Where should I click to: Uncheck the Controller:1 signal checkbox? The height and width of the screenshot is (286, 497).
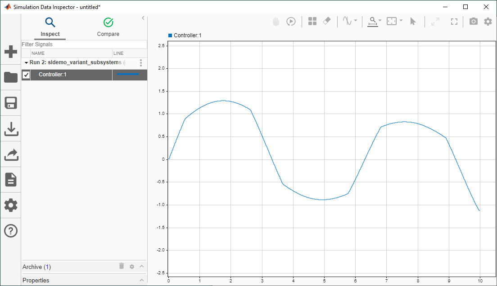point(26,75)
